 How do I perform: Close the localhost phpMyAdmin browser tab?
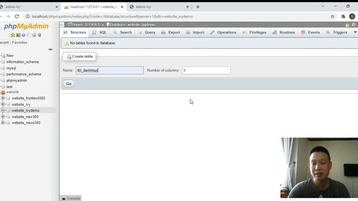click(x=122, y=7)
